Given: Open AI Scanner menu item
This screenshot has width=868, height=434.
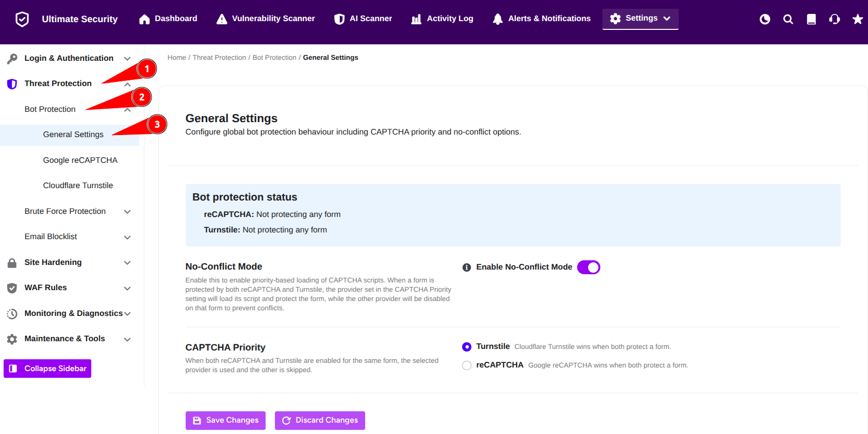Looking at the screenshot, I should pyautogui.click(x=363, y=19).
